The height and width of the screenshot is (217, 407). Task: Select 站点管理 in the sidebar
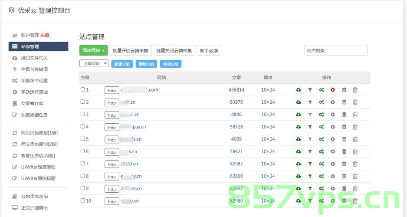[39, 46]
